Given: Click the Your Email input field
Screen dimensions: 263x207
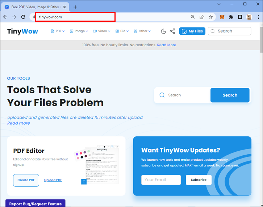Looking at the screenshot, I should (x=161, y=180).
